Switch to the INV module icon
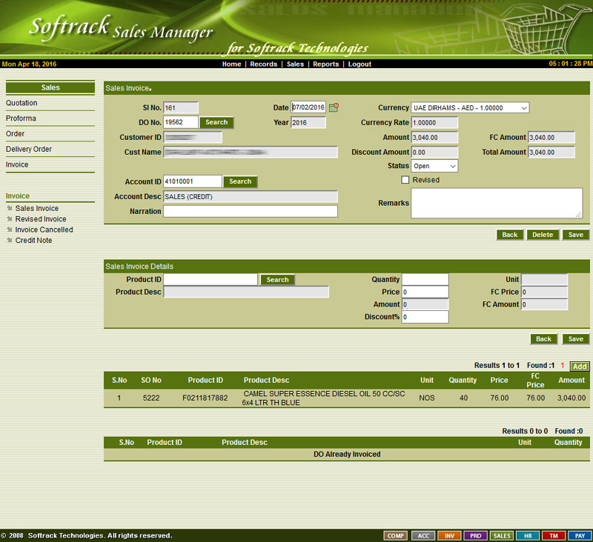Viewport: 593px width, 542px height. pyautogui.click(x=449, y=535)
